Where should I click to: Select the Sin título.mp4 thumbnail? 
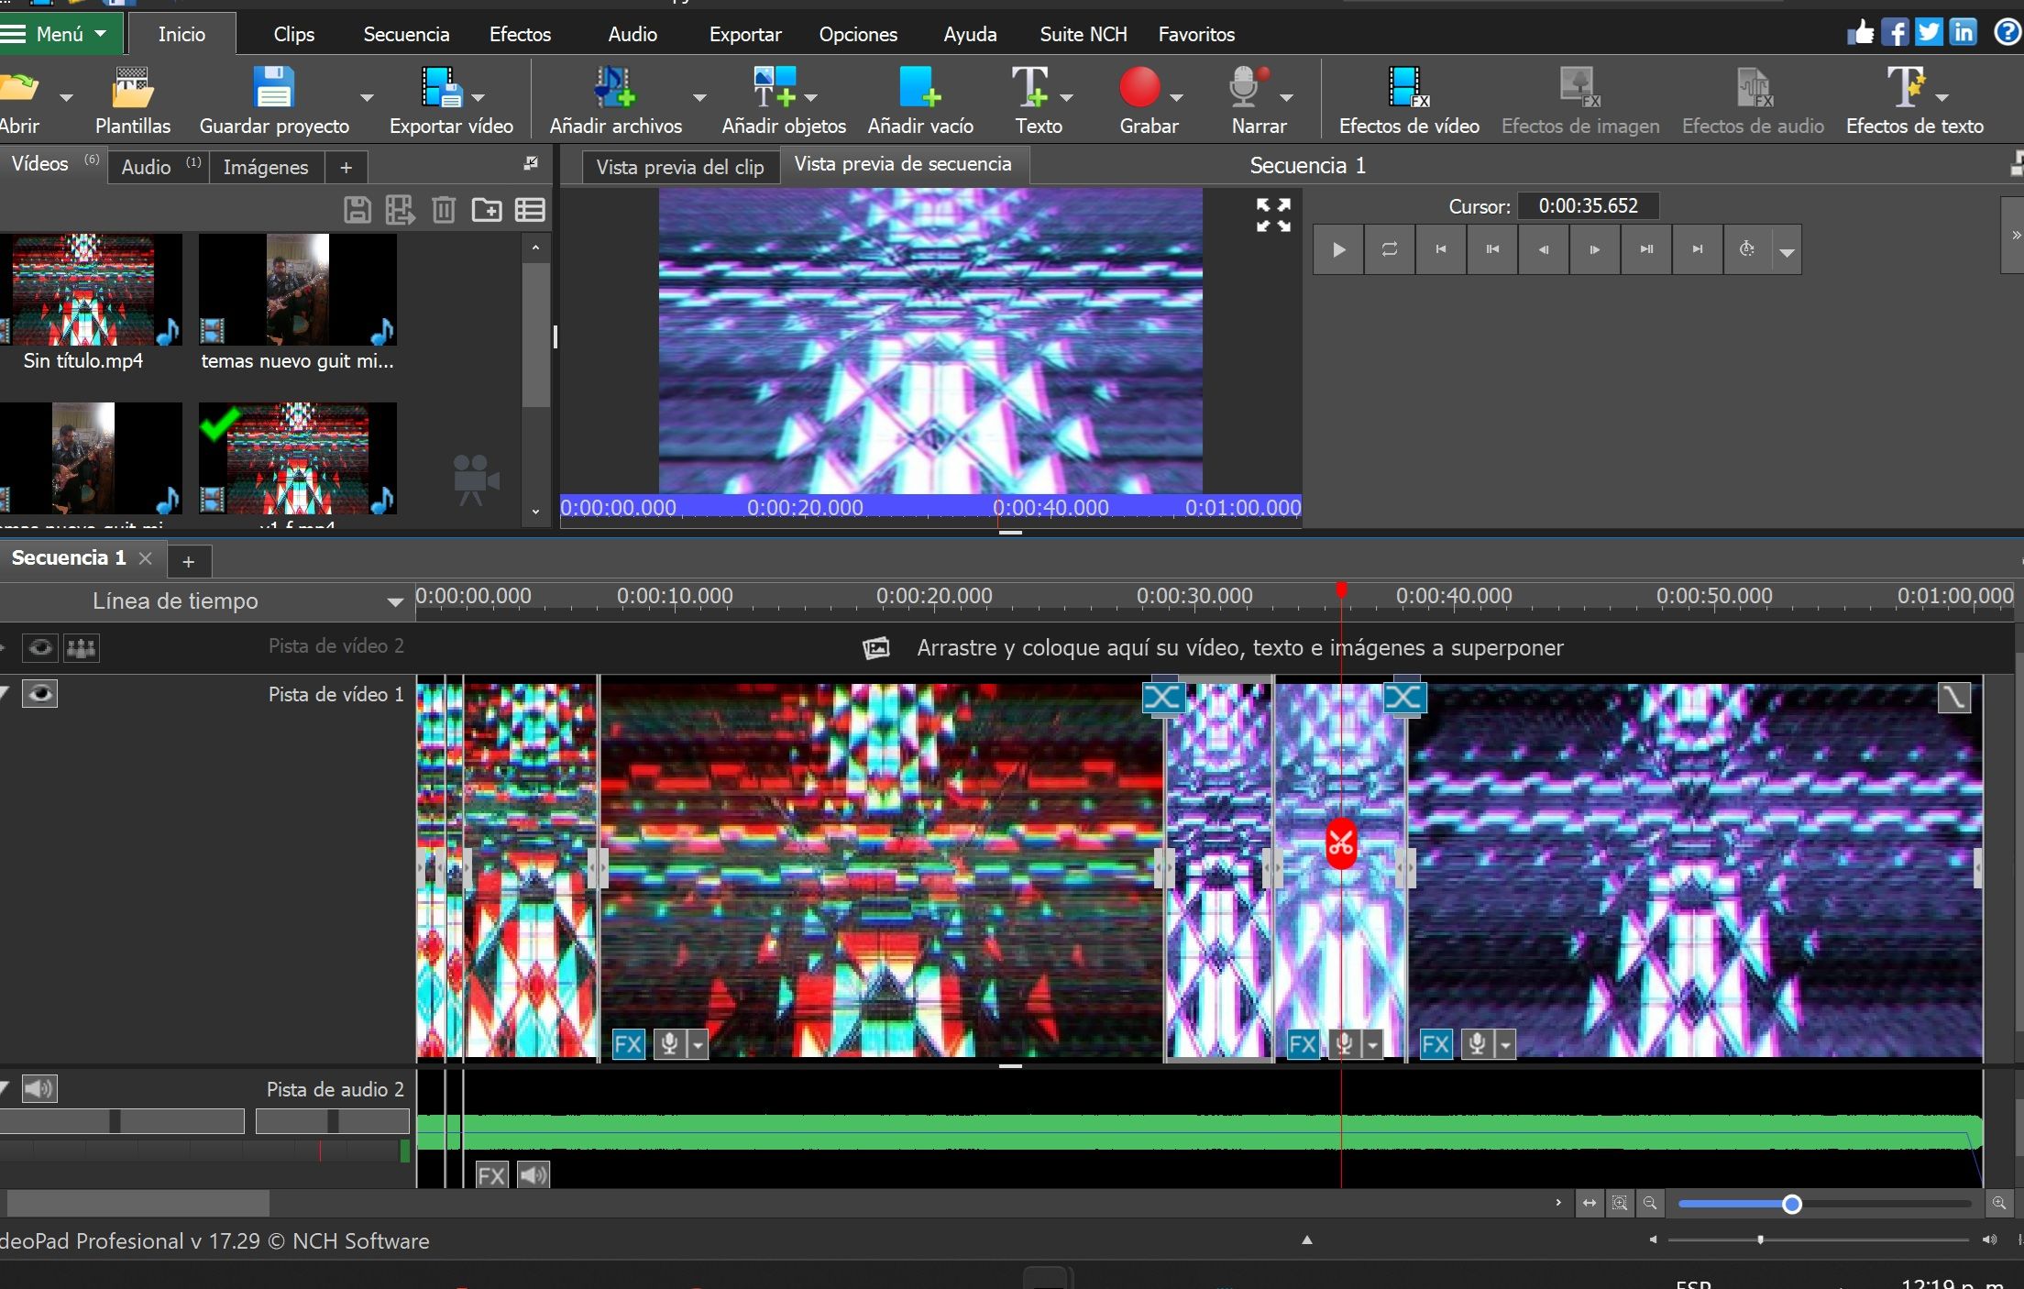(83, 290)
